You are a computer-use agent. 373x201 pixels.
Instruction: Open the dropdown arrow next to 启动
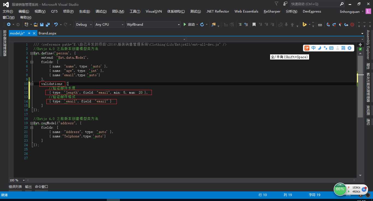(x=197, y=25)
